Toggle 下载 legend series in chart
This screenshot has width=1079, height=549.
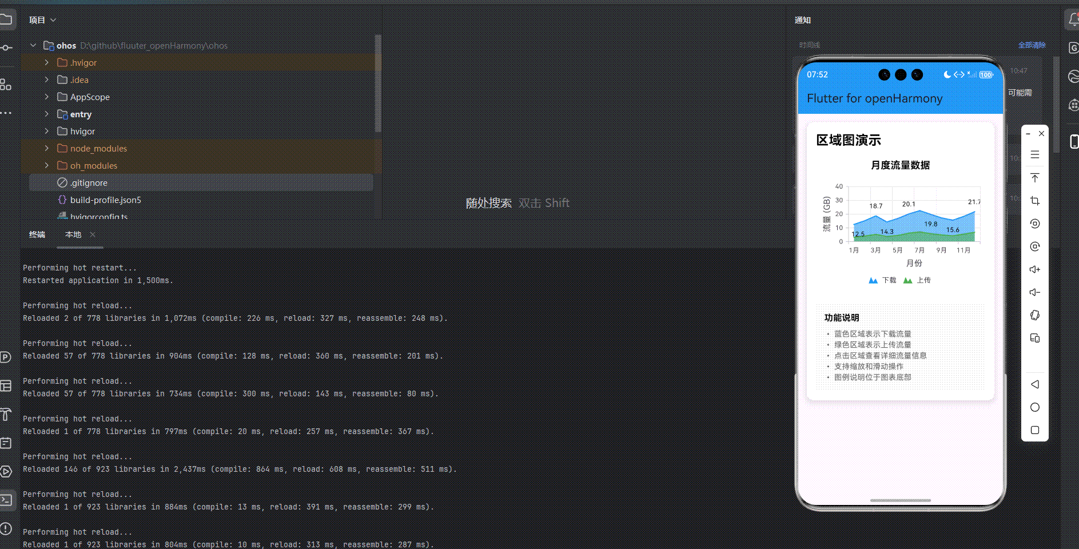click(x=882, y=280)
